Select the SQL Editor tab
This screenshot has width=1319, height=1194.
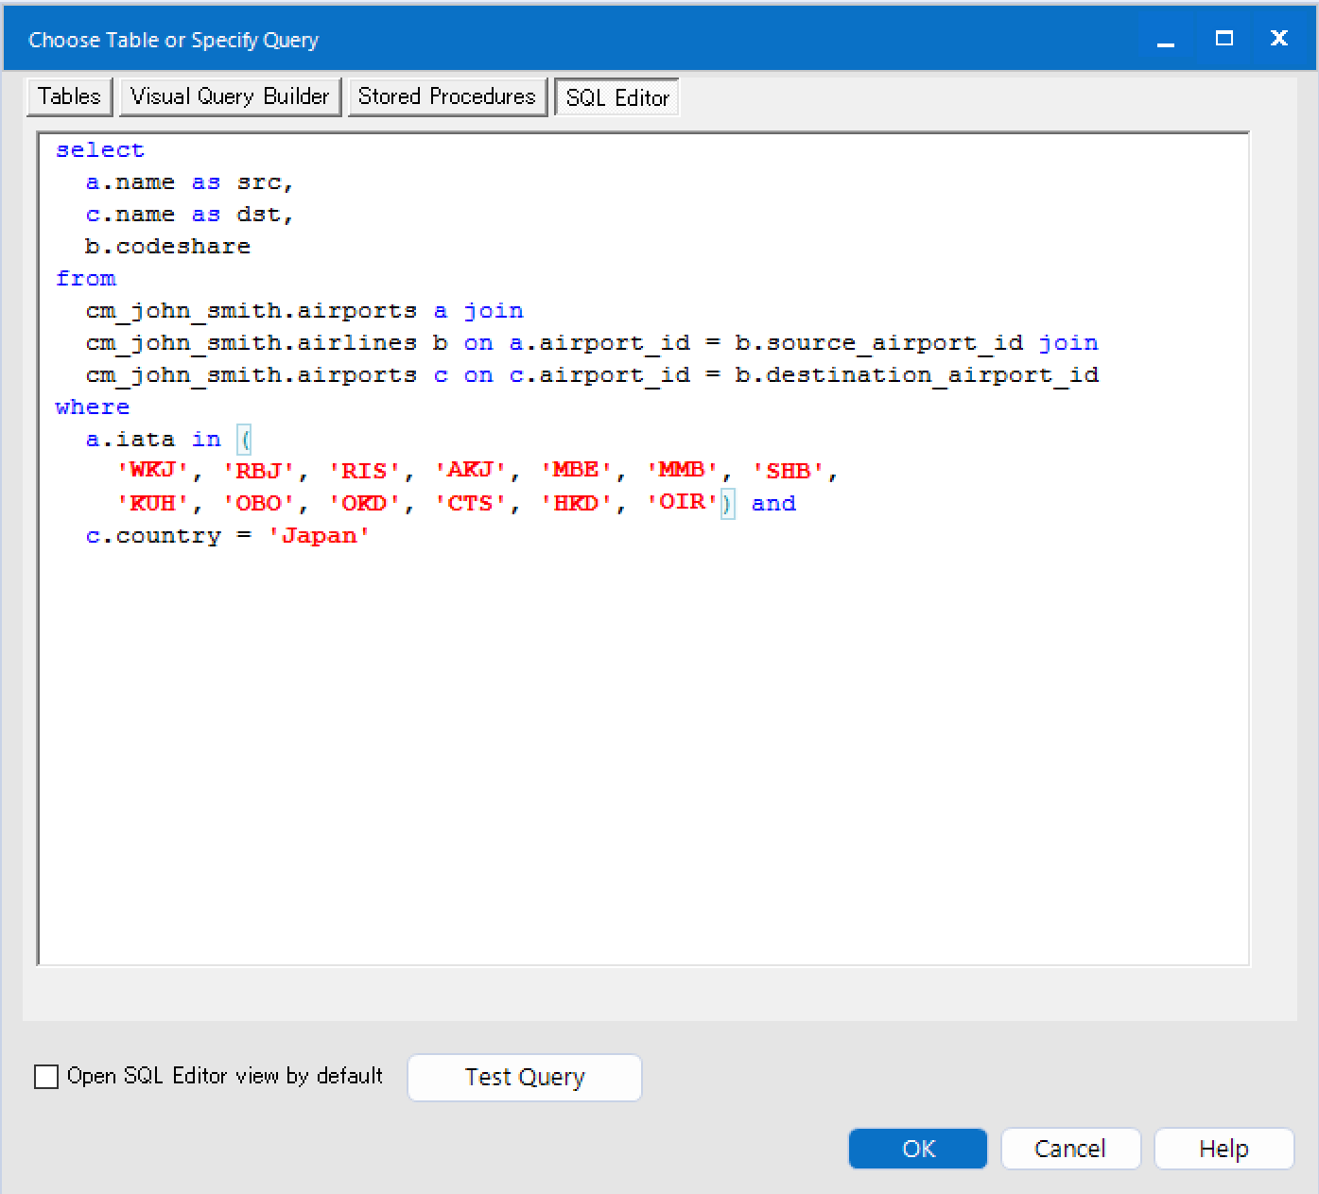(616, 96)
